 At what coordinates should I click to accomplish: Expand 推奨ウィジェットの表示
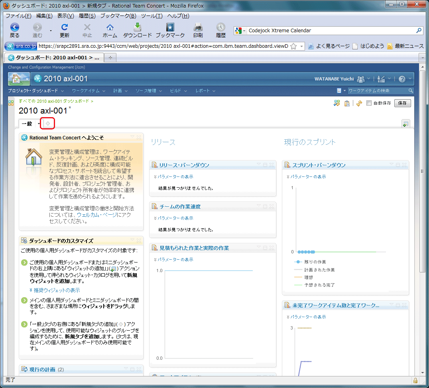[x=55, y=290]
